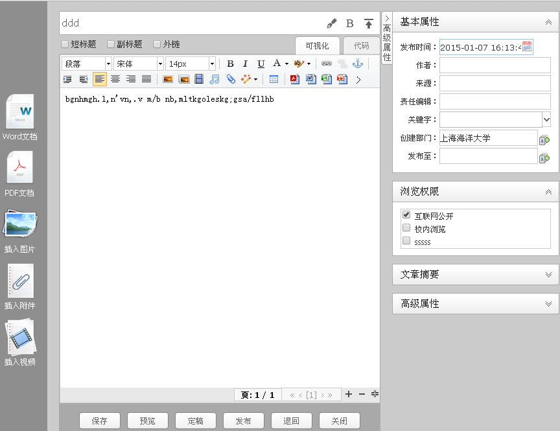Screen dimensions: 560x431
Task: Click the italic formatting icon
Action: [x=245, y=64]
